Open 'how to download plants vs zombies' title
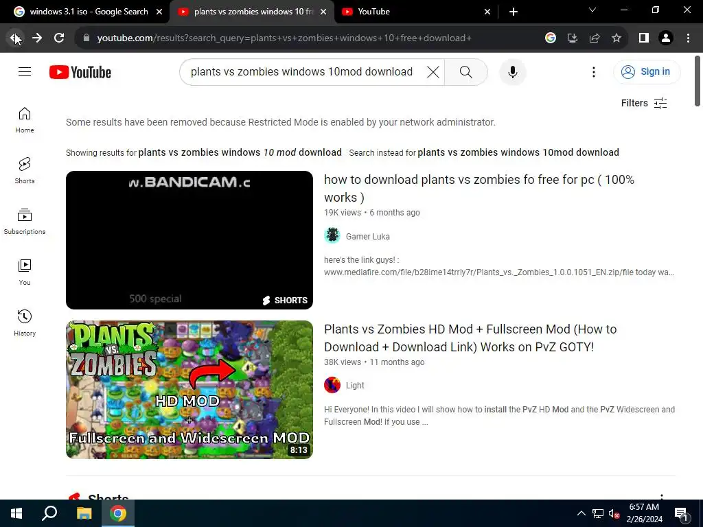Screen dimensions: 703x527 tap(479, 188)
